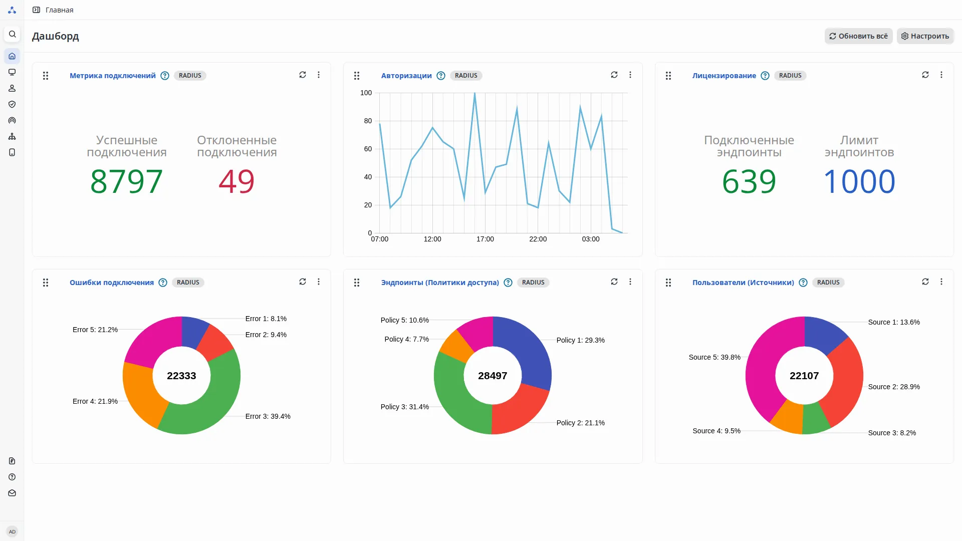
Task: Open the mail icon in bottom sidebar
Action: pos(12,493)
